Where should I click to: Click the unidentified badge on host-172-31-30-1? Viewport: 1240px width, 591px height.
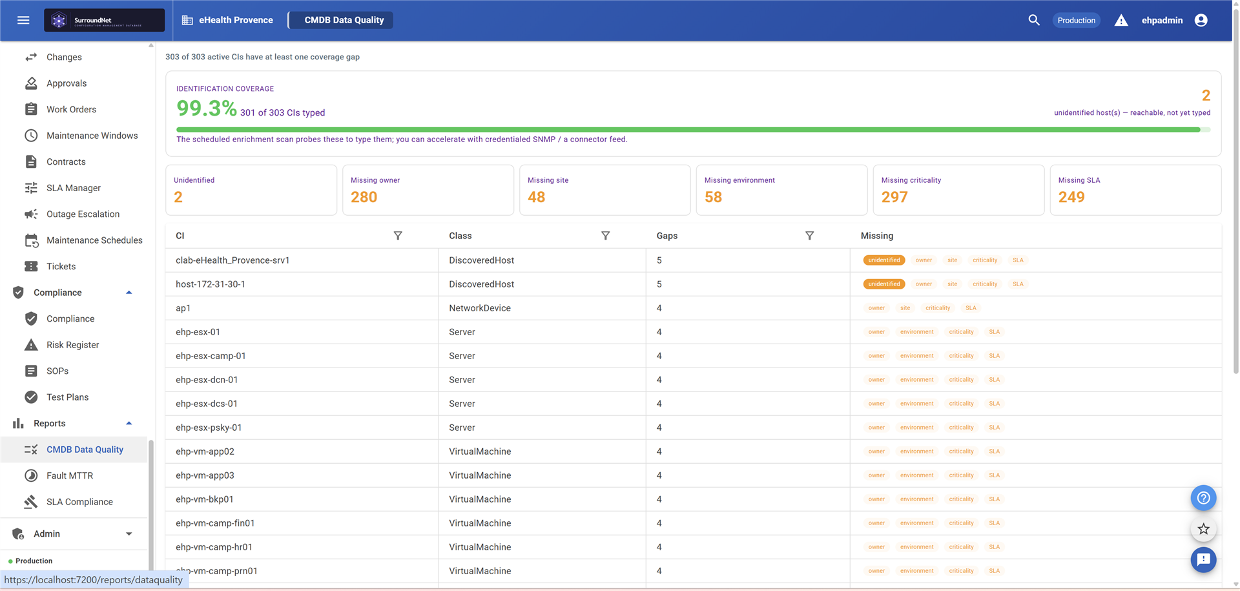point(883,284)
